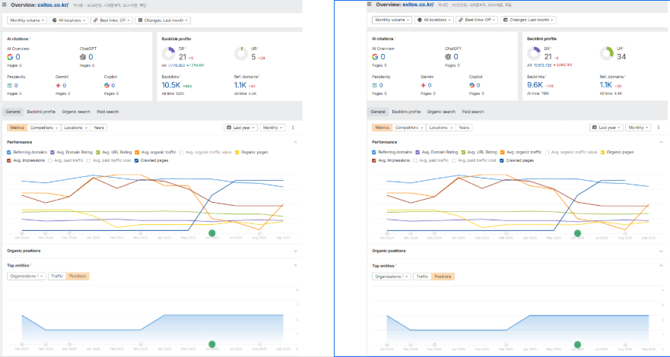This screenshot has height=357, width=670.
Task: Click the hamburger menu icon in the left panel
Action: [5, 5]
